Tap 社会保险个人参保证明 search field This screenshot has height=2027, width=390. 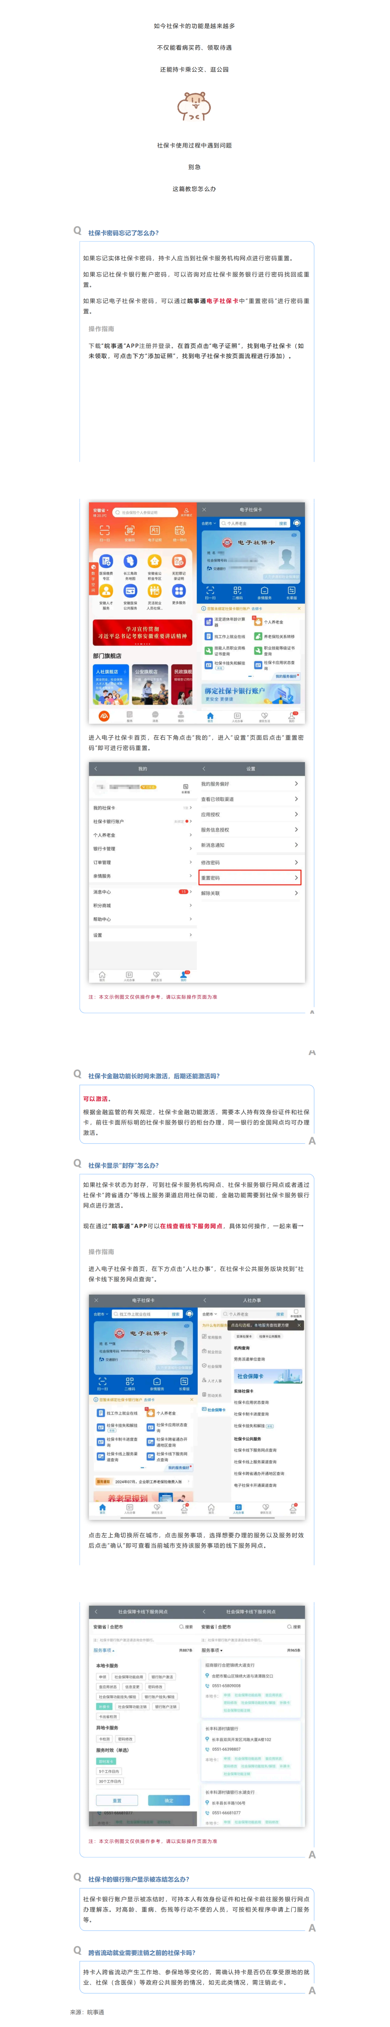pyautogui.click(x=145, y=512)
